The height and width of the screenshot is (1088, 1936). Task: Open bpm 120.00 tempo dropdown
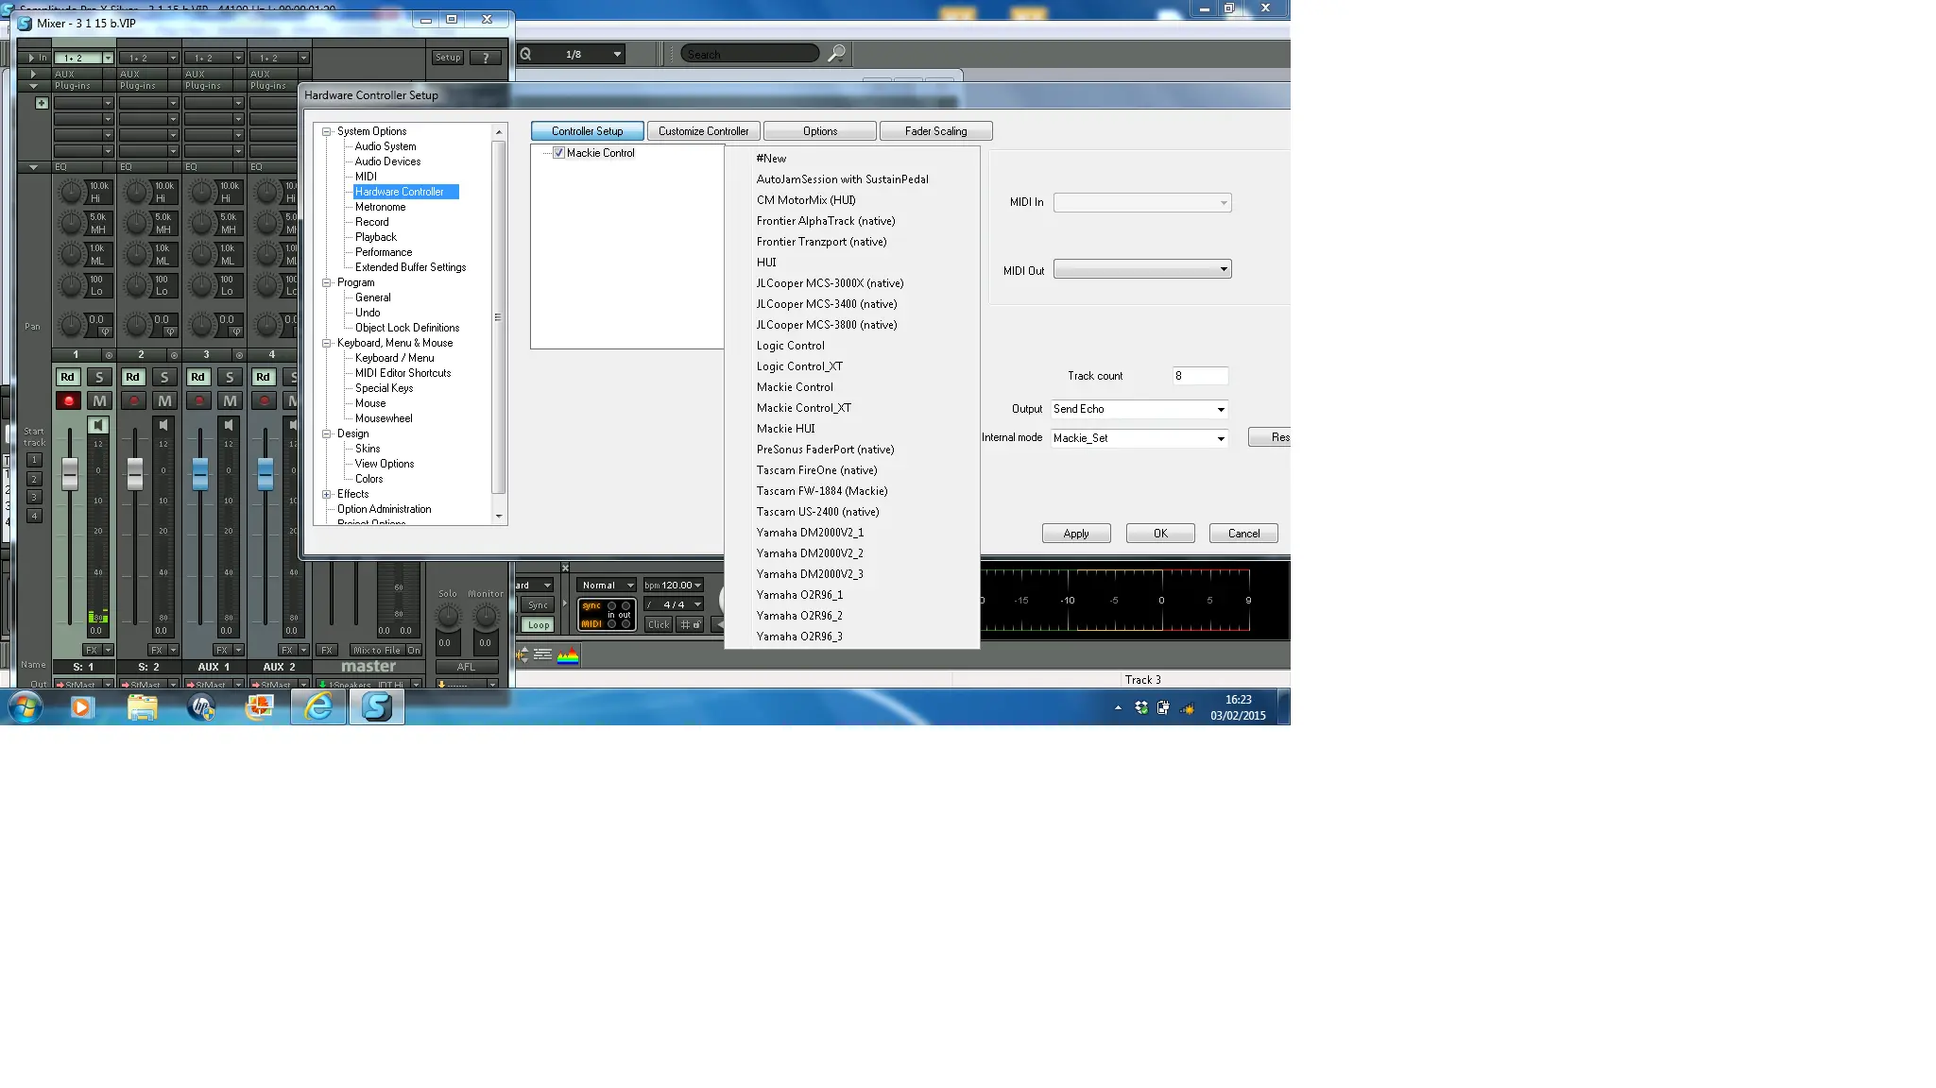[x=697, y=585]
